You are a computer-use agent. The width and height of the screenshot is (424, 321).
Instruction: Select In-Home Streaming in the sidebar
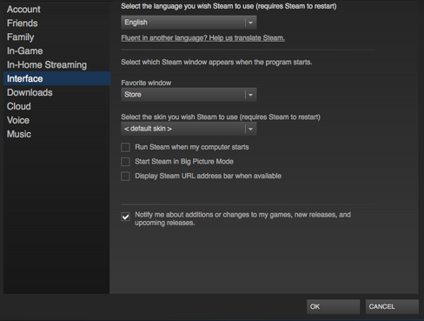pos(47,65)
